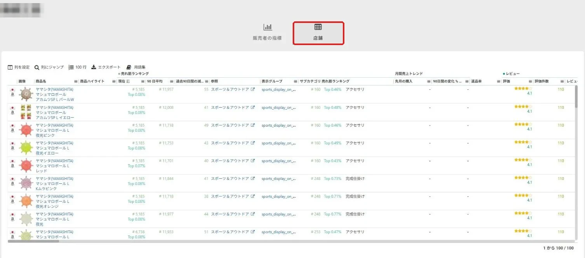The height and width of the screenshot is (258, 585).
Task: Open the 90 日平均 column menu icon
Action: point(171,81)
